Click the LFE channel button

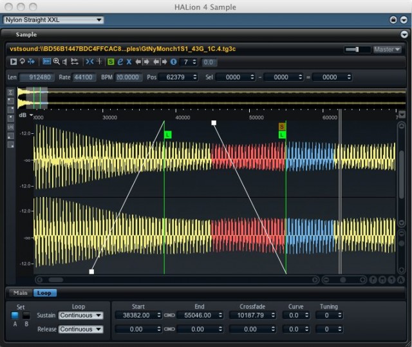pos(11,127)
